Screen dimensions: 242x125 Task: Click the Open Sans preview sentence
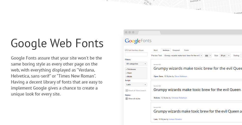pos(198,68)
